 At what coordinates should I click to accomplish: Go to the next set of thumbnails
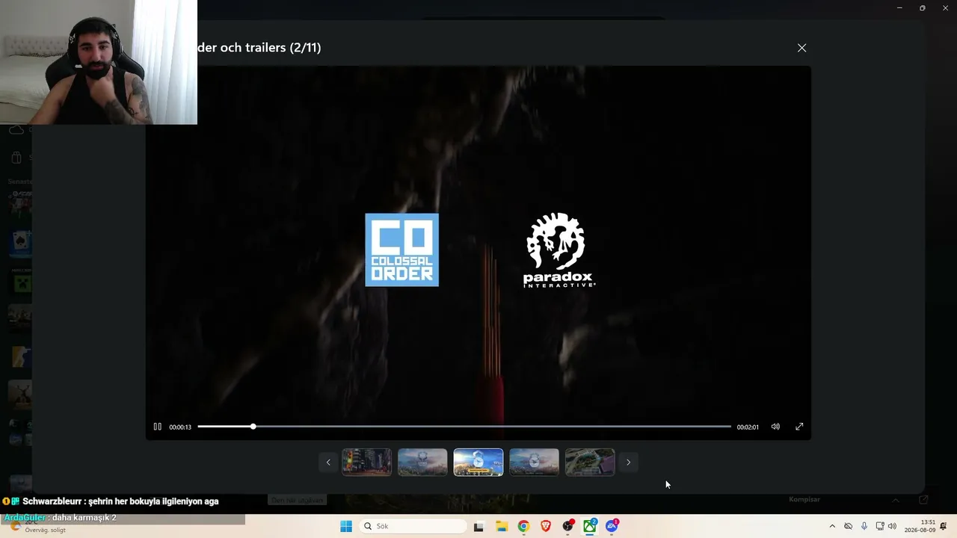628,463
